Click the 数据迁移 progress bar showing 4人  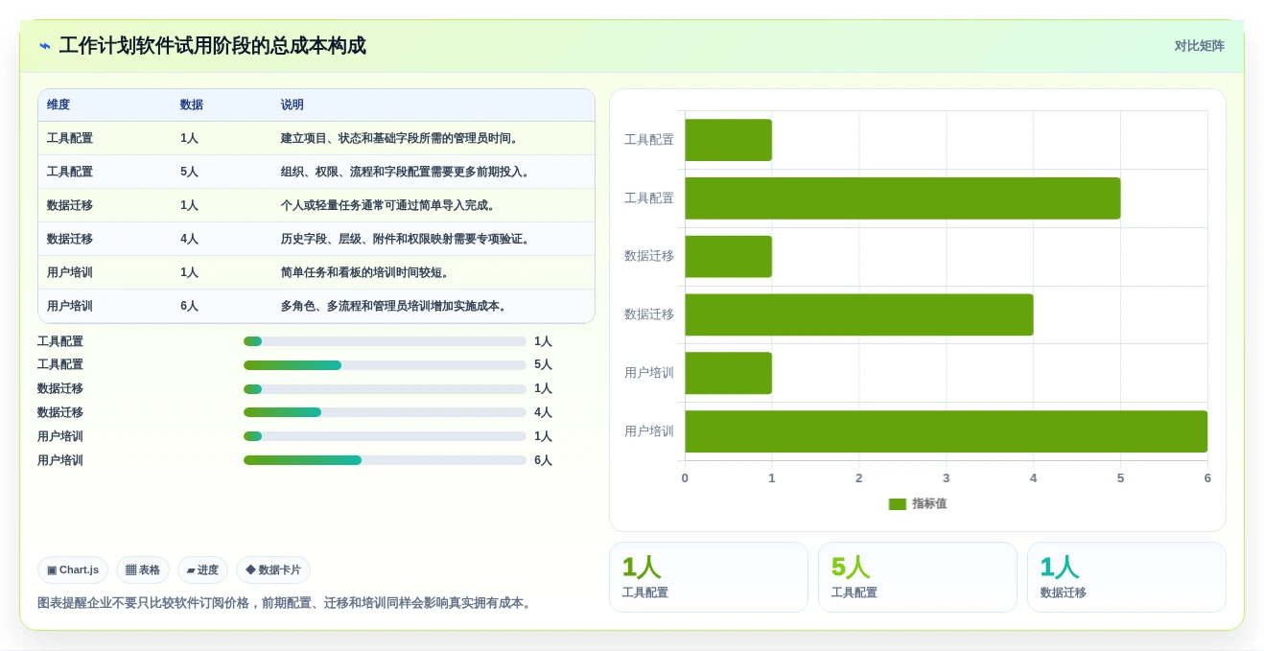[385, 413]
